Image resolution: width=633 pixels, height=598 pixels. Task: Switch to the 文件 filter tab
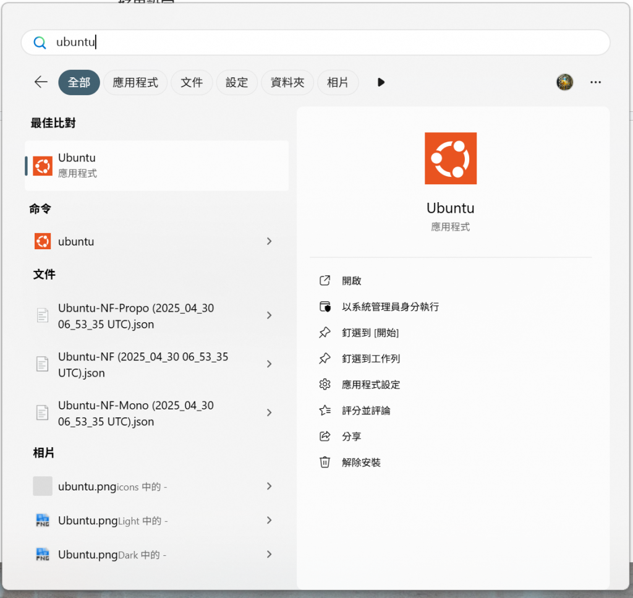point(192,82)
